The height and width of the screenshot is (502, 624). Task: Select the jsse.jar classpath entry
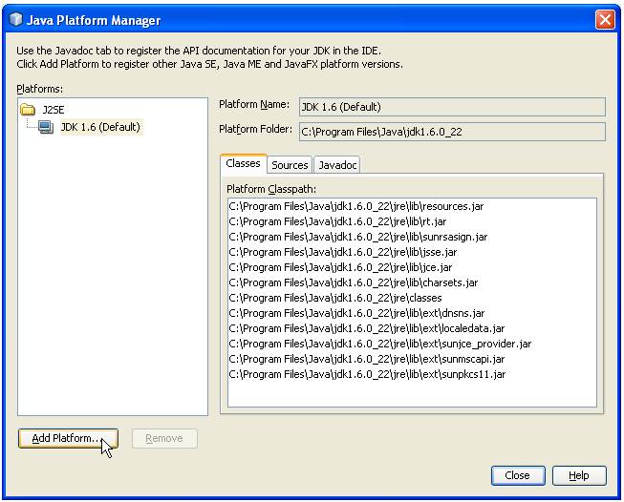click(343, 252)
